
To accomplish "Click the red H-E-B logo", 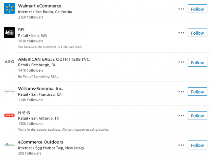I will tap(10, 115).
